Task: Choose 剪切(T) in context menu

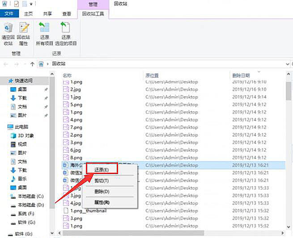Action: tap(102, 181)
